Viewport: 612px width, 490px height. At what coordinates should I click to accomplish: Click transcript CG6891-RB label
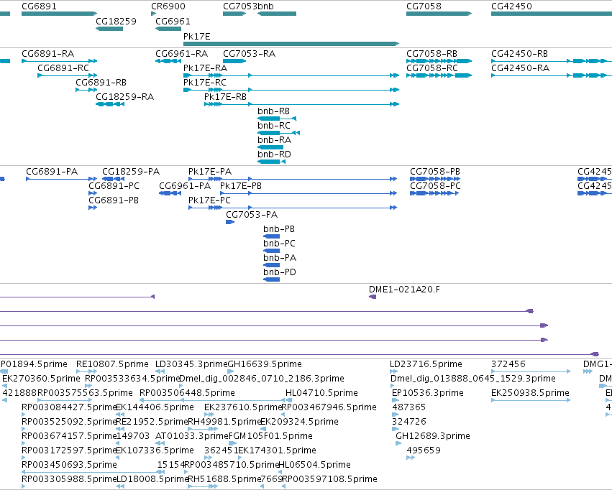pyautogui.click(x=101, y=83)
